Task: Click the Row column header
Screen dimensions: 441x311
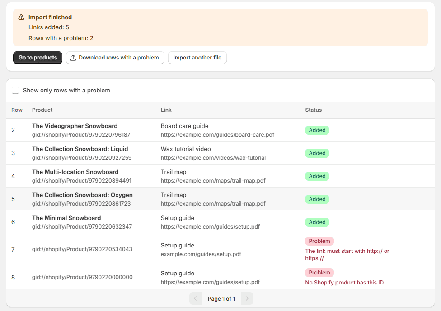Action: [x=17, y=110]
